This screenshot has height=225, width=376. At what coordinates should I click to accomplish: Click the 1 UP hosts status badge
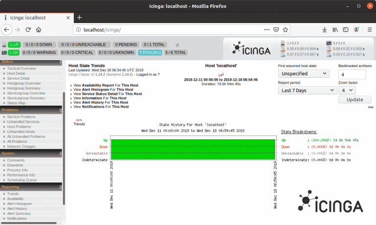14,45
